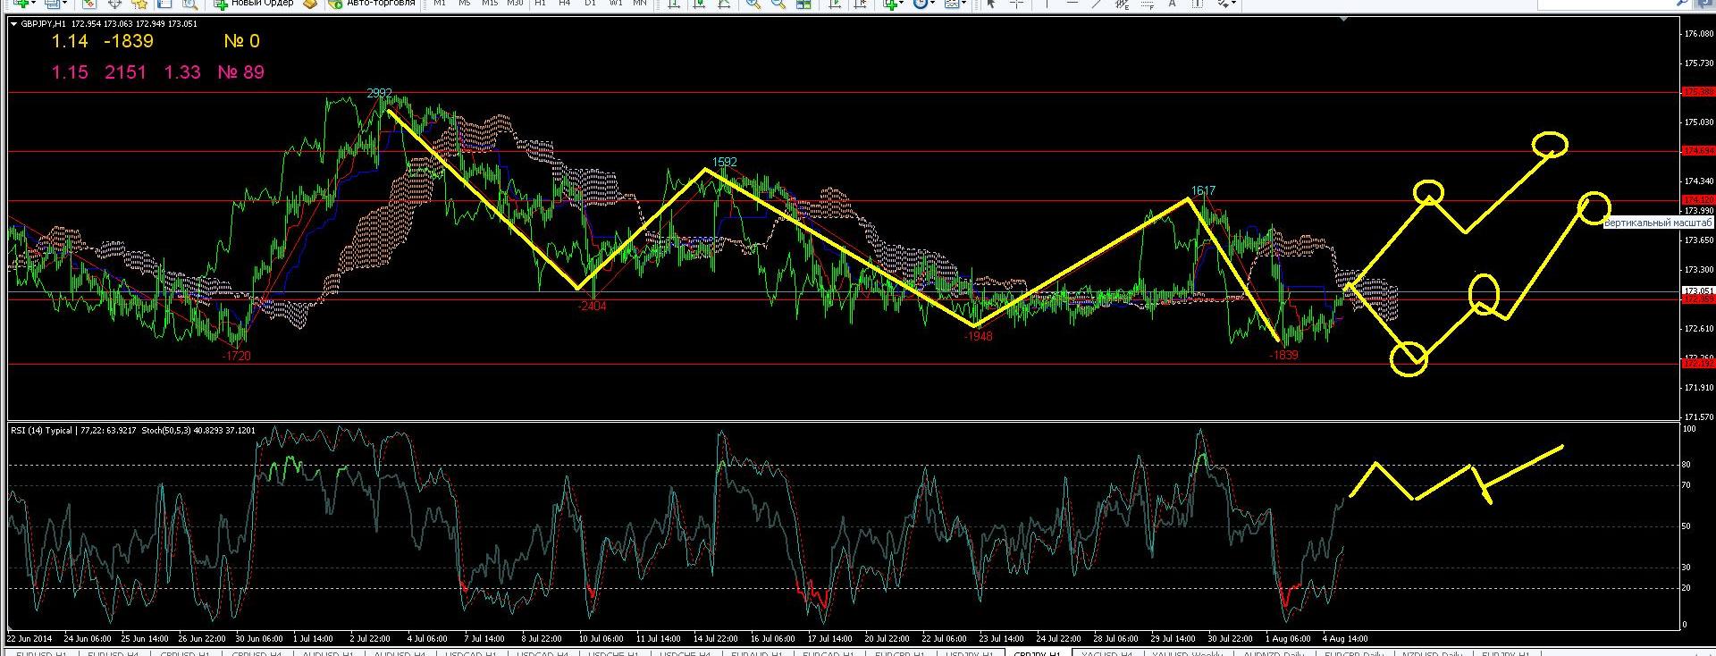Click the zoom in magnifier icon

coord(753,4)
